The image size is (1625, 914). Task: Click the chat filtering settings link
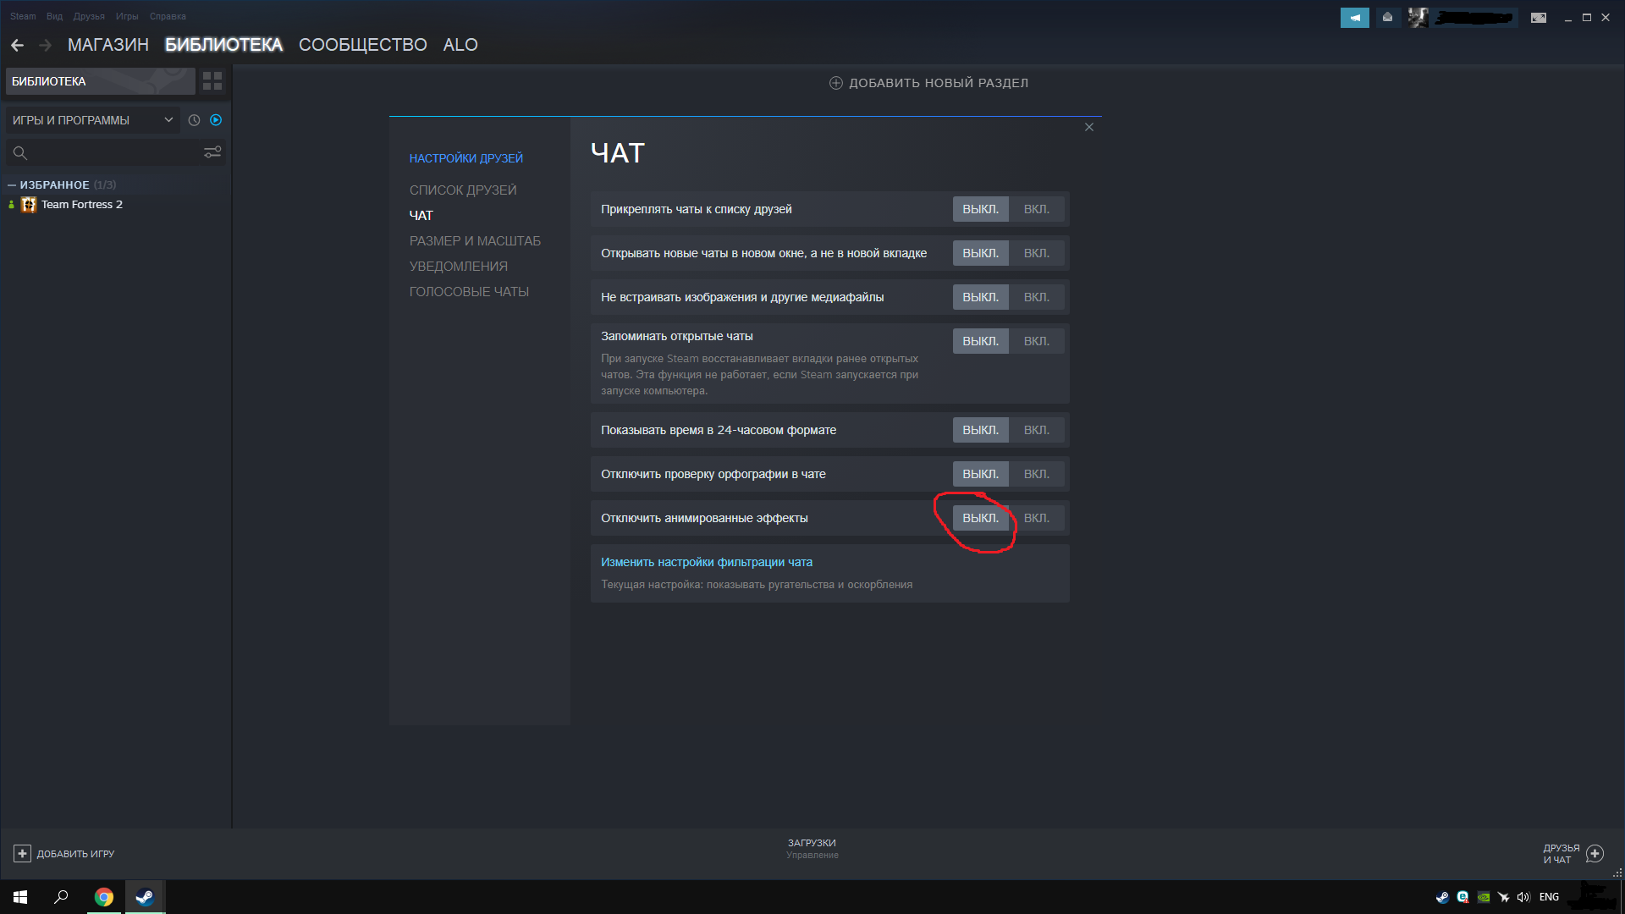706,562
